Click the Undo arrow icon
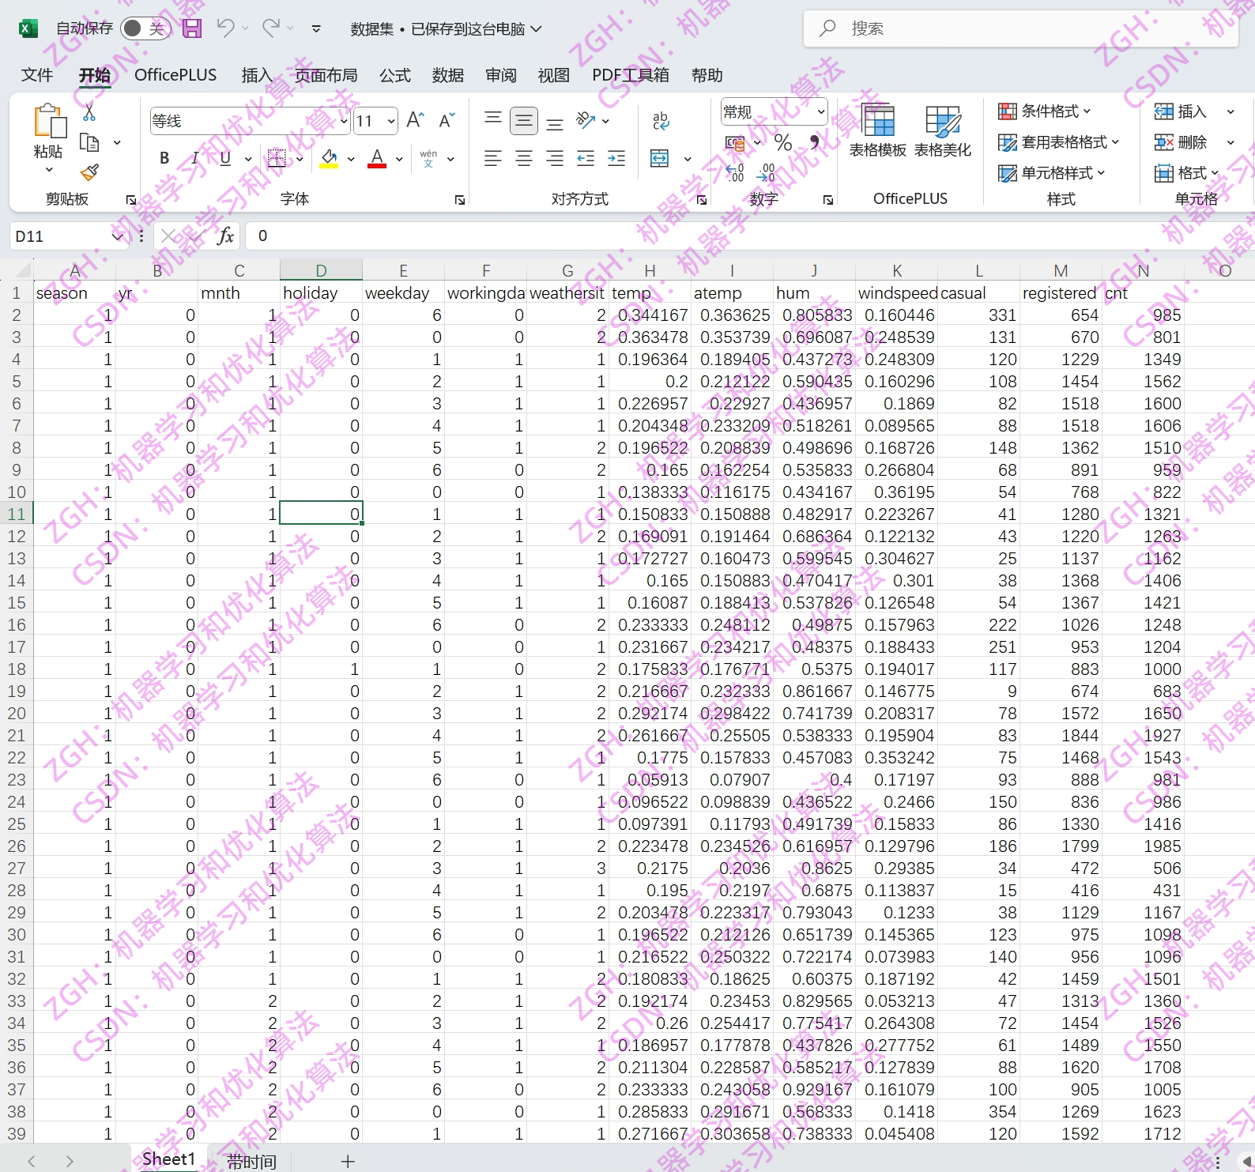This screenshot has height=1172, width=1255. (225, 28)
